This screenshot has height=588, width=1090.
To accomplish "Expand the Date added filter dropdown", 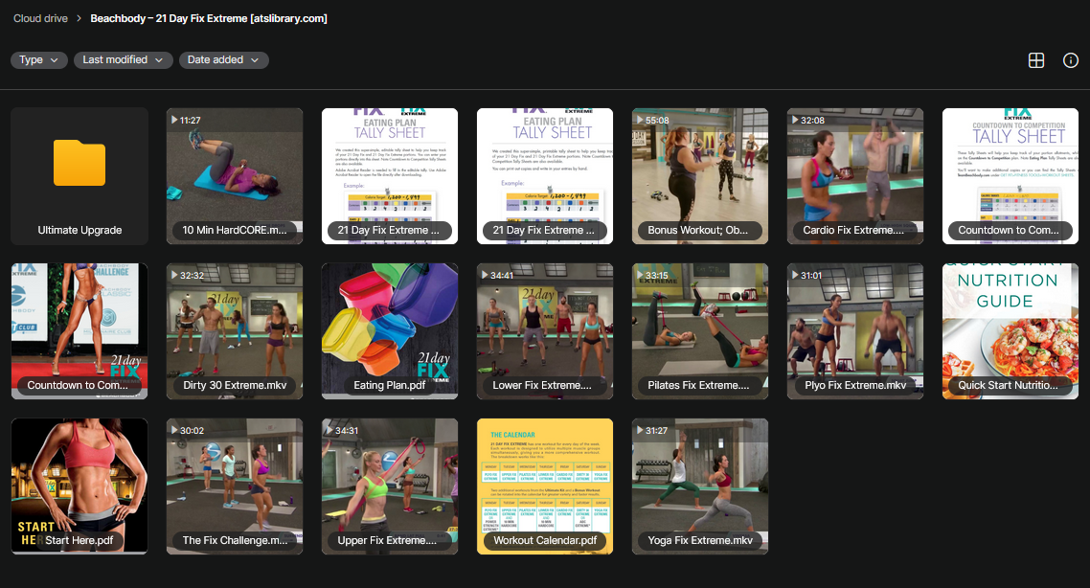I will 223,60.
